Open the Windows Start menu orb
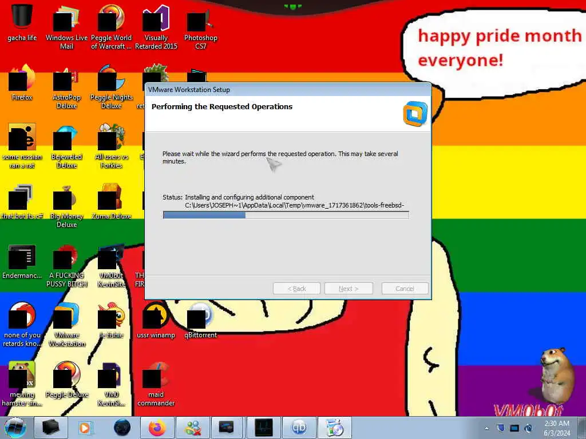This screenshot has width=586, height=439. tap(15, 428)
